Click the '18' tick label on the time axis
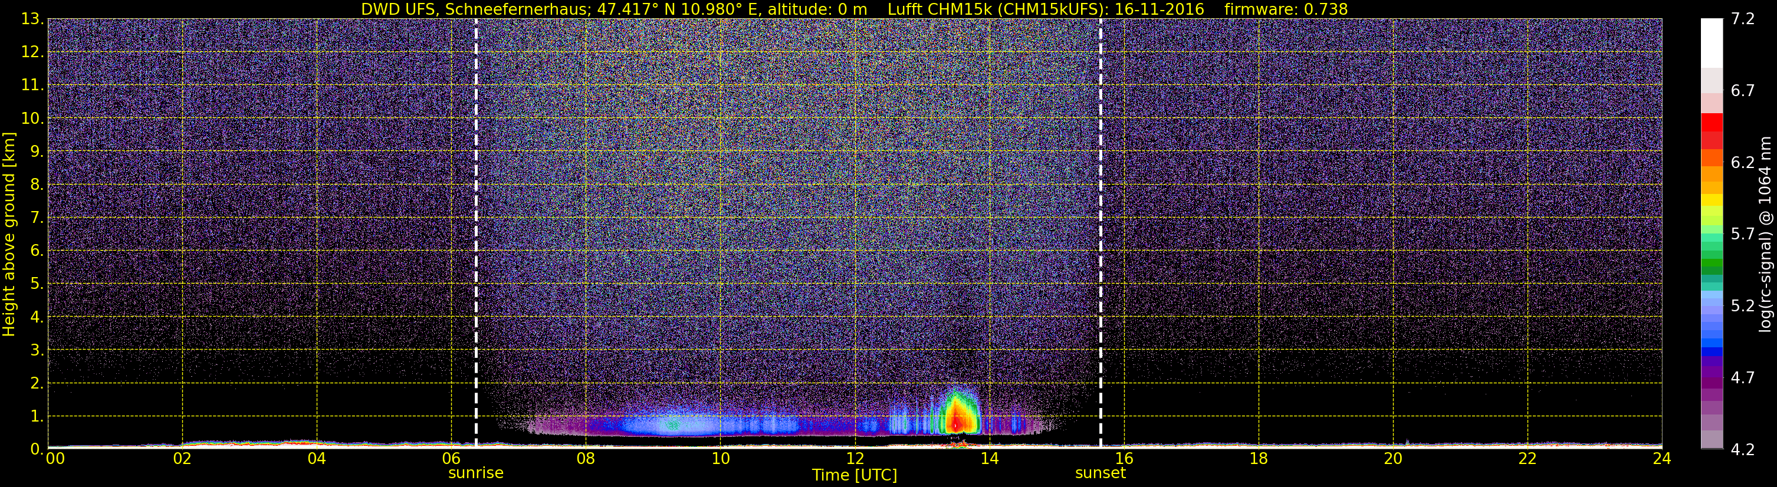 pos(1258,459)
